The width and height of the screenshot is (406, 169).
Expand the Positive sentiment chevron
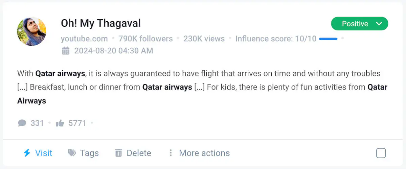379,24
